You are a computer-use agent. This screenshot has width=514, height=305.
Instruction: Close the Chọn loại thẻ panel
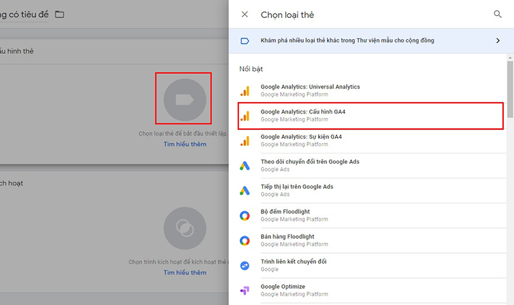click(x=245, y=14)
